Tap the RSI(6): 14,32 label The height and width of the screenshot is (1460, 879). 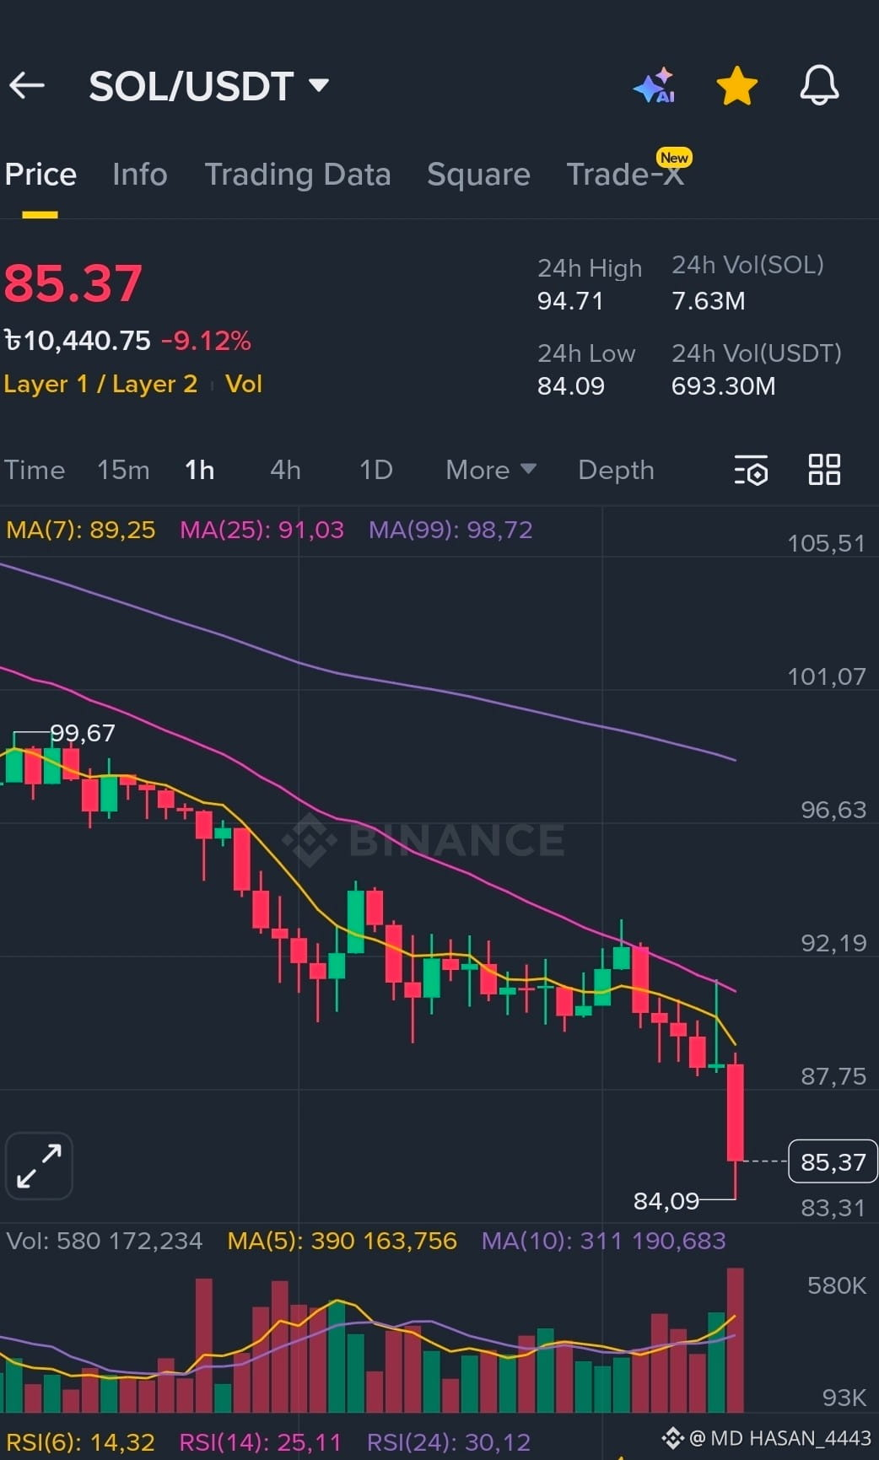point(81,1442)
